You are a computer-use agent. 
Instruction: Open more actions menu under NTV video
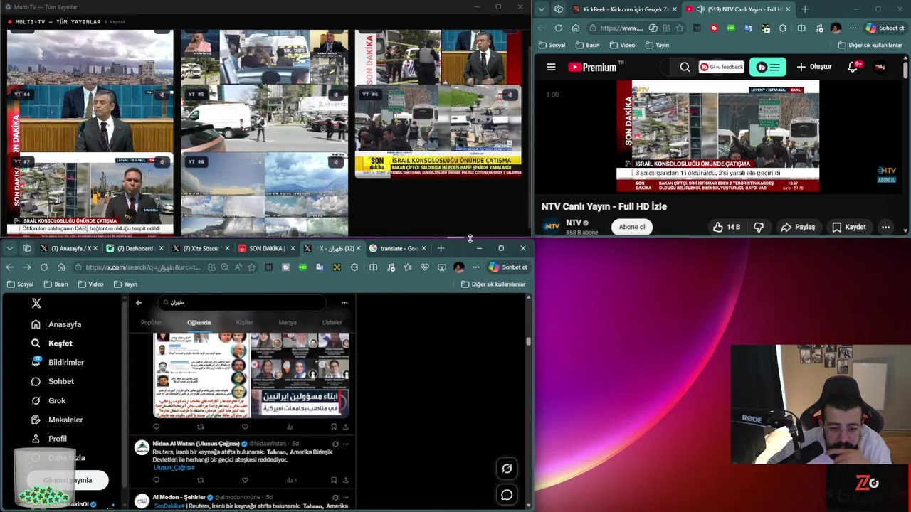pos(885,227)
